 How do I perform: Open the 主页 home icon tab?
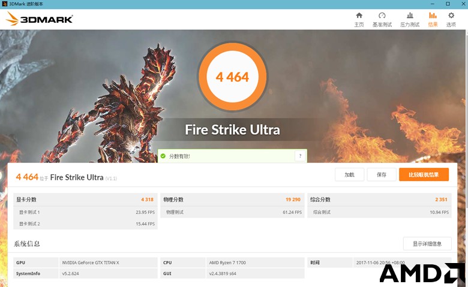359,20
